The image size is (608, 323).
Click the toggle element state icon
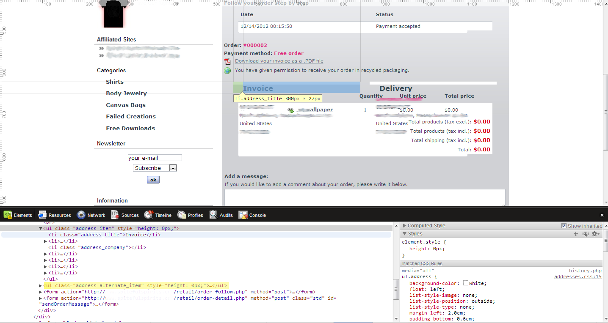586,234
